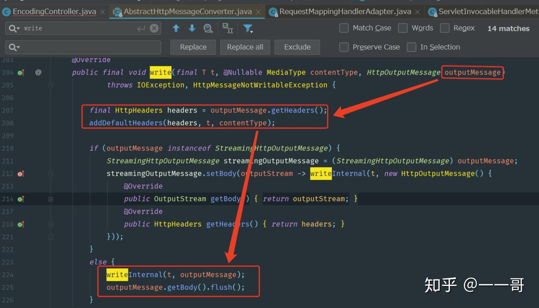Close the EncodingController.java tab
539x308 pixels.
coord(103,12)
